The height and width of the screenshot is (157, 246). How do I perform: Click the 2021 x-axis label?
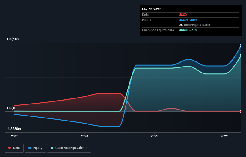point(154,136)
